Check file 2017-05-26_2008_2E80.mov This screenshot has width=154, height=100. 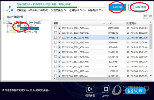(55, 42)
